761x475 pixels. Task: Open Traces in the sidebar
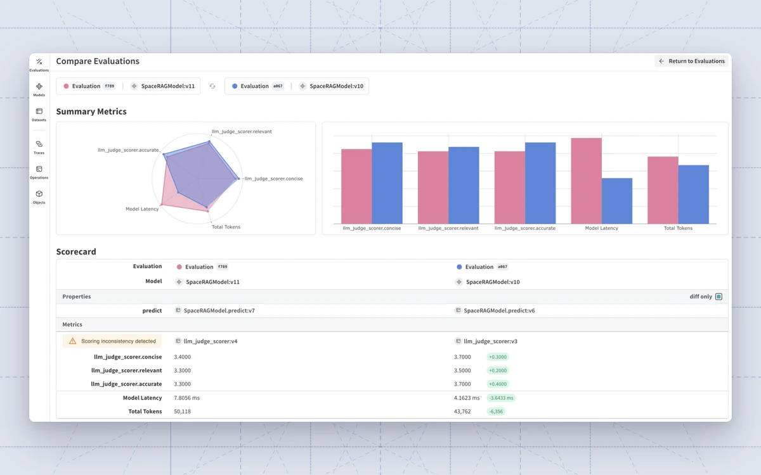click(39, 147)
